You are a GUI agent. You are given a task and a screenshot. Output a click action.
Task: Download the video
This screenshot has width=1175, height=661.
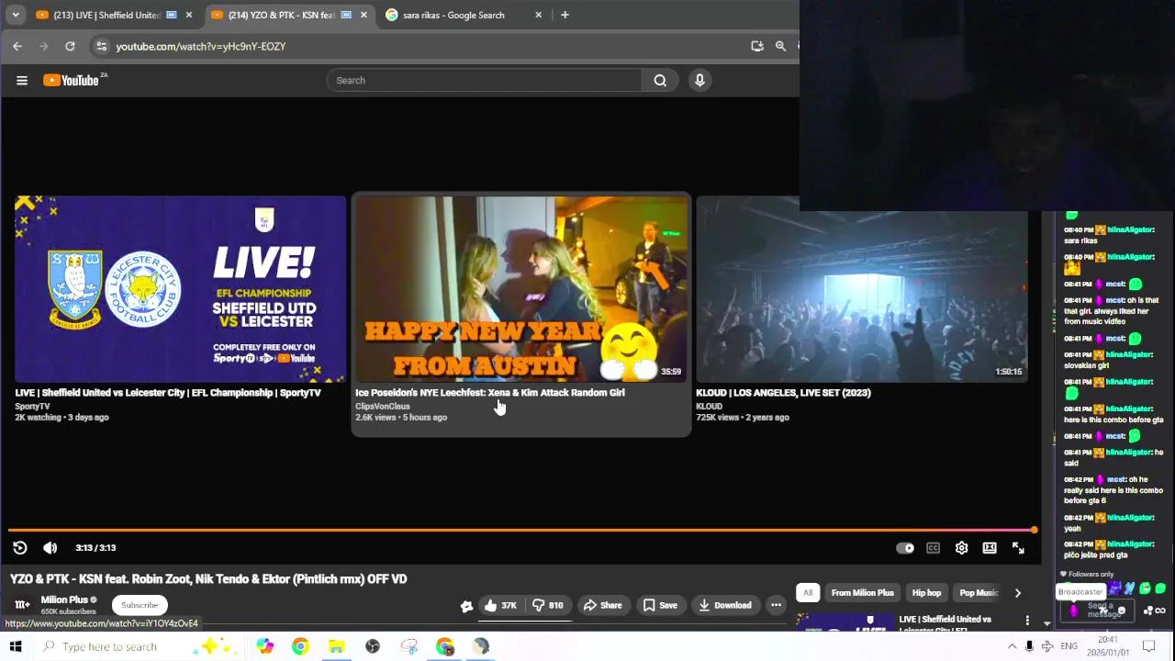(x=725, y=605)
